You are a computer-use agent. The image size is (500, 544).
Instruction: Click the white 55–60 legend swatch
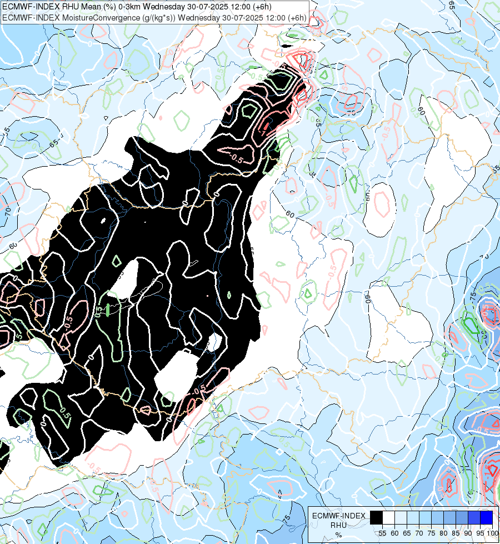click(x=389, y=517)
